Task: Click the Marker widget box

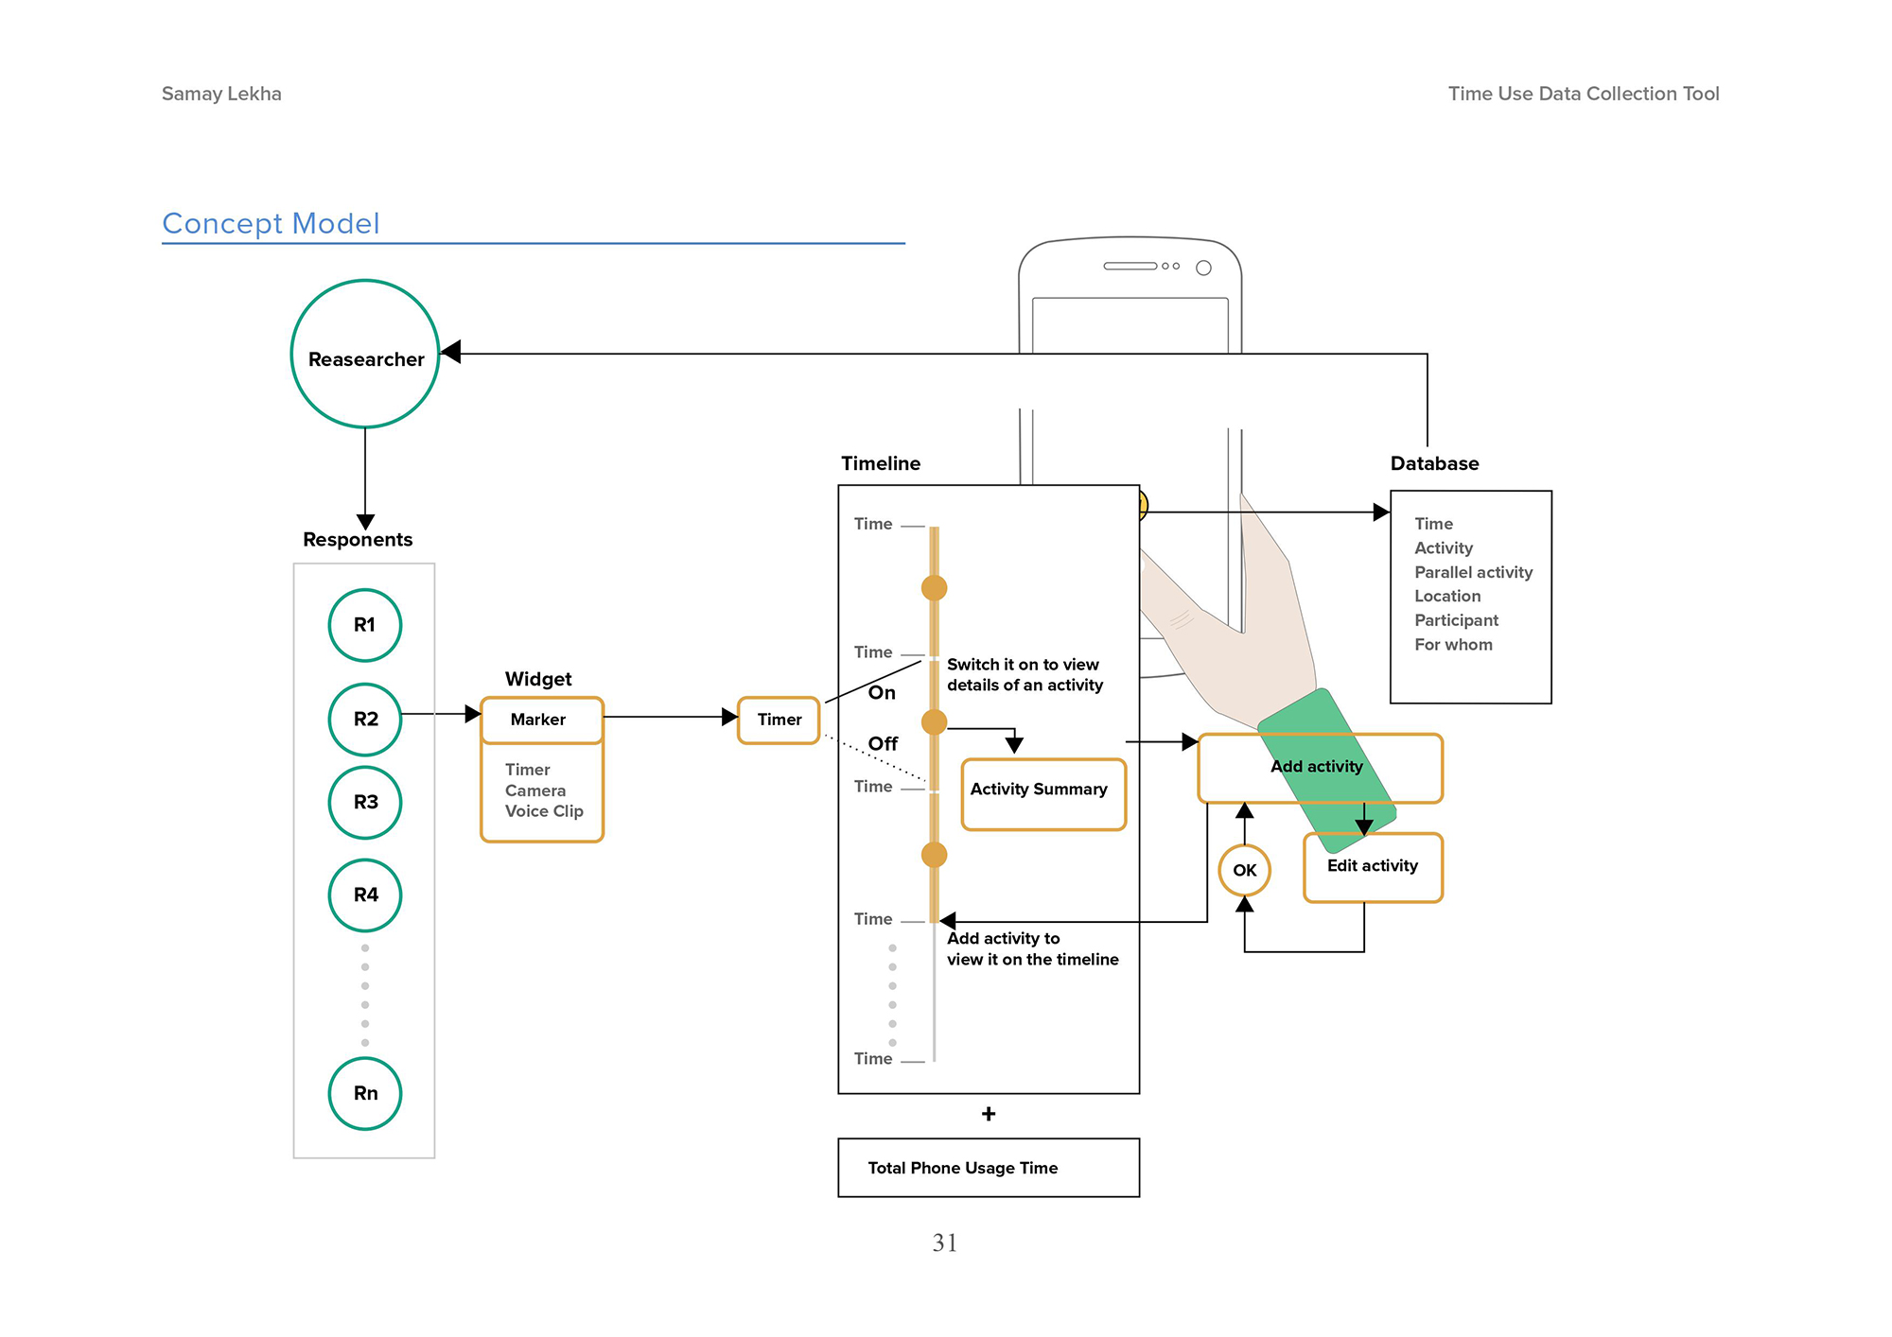Action: tap(541, 720)
